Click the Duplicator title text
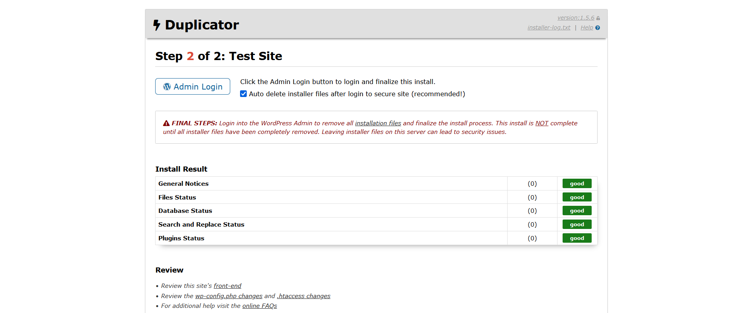The width and height of the screenshot is (750, 313). coord(202,25)
